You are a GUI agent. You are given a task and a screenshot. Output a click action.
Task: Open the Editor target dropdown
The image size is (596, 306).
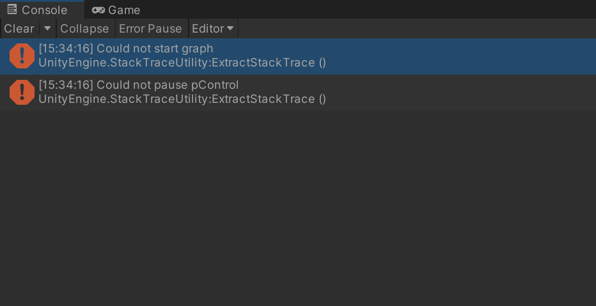[213, 29]
